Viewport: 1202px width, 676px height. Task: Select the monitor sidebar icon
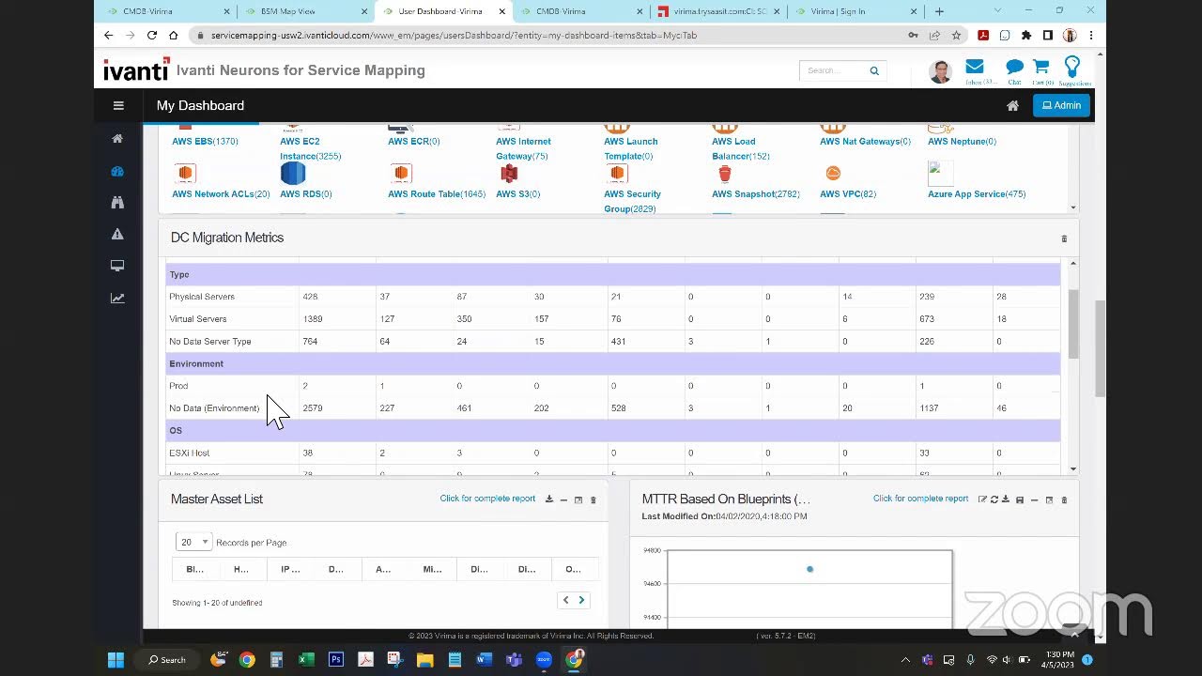[x=117, y=266]
